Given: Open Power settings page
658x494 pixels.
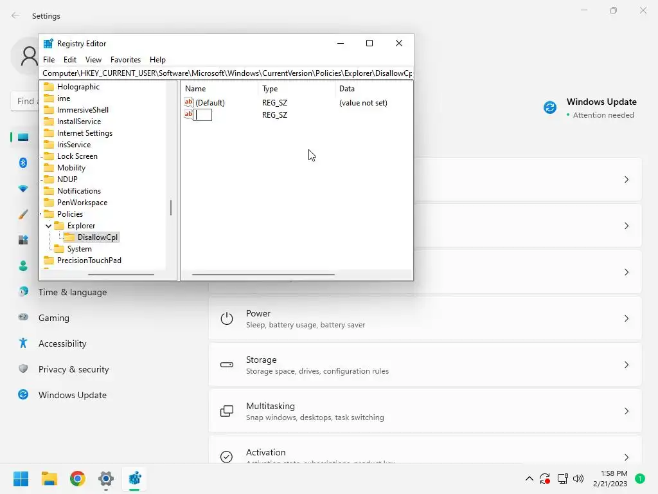Looking at the screenshot, I should click(x=425, y=318).
